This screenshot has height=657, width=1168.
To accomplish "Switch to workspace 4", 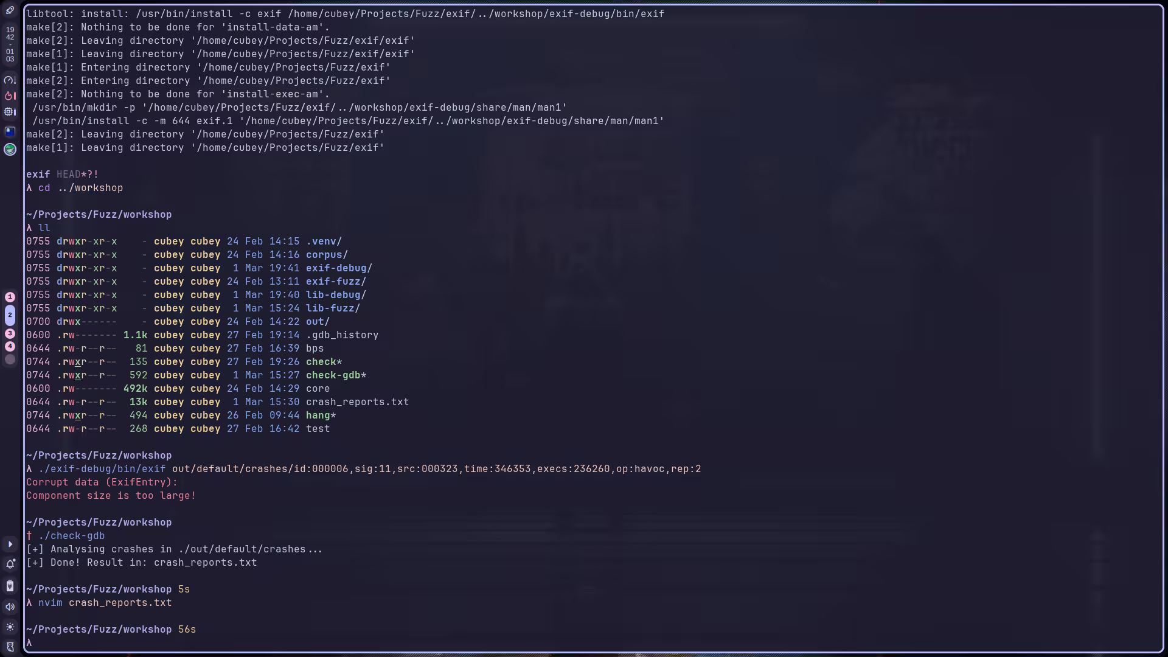I will [10, 346].
